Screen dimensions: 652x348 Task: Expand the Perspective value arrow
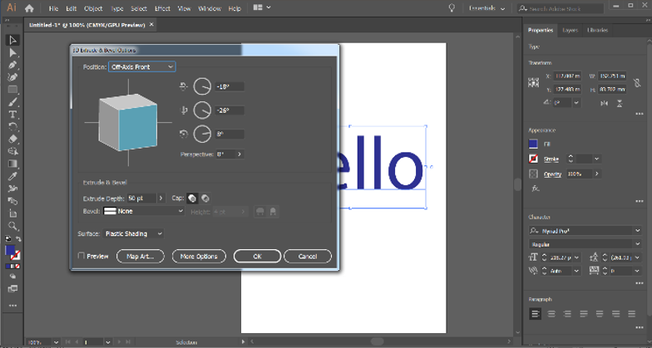pos(240,154)
